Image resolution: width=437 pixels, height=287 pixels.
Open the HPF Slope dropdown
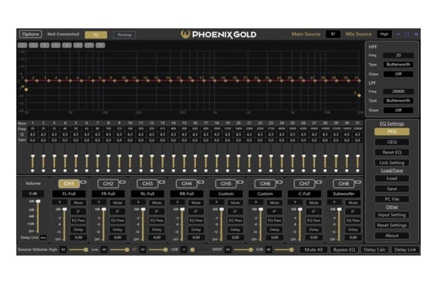[x=398, y=74]
